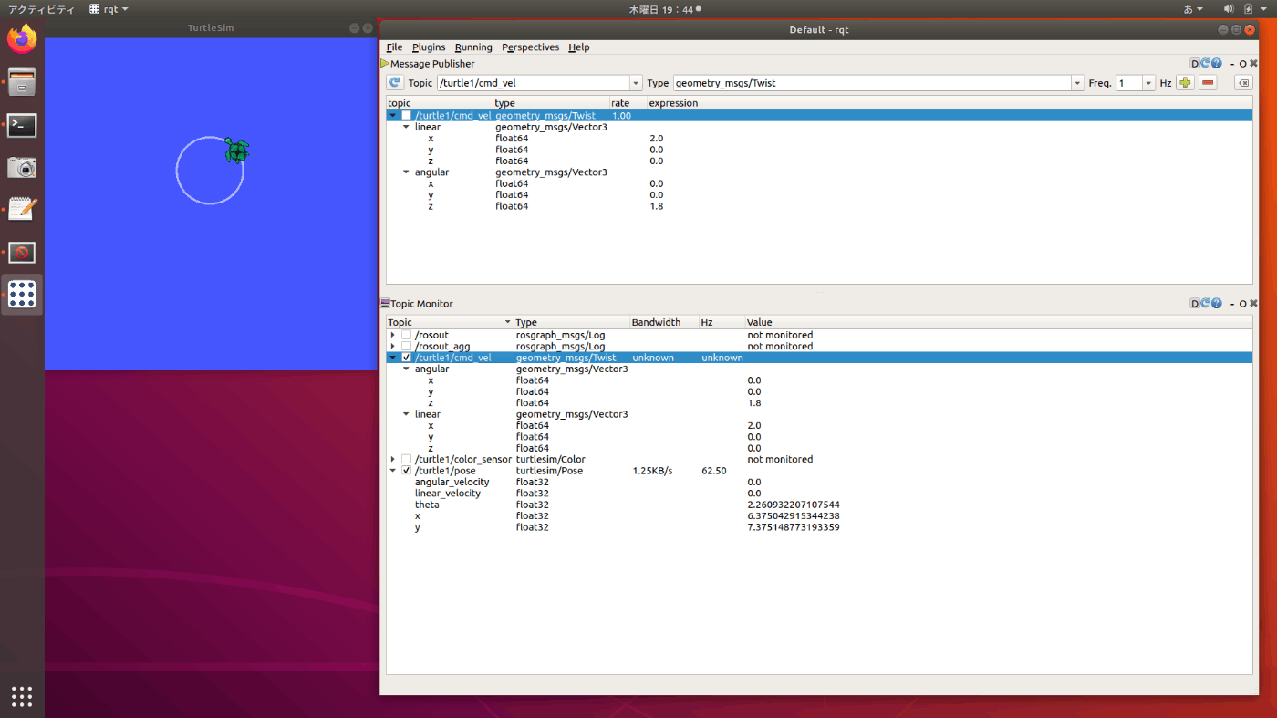The width and height of the screenshot is (1277, 718).
Task: Click the clear-all publishers icon button
Action: coord(1242,83)
